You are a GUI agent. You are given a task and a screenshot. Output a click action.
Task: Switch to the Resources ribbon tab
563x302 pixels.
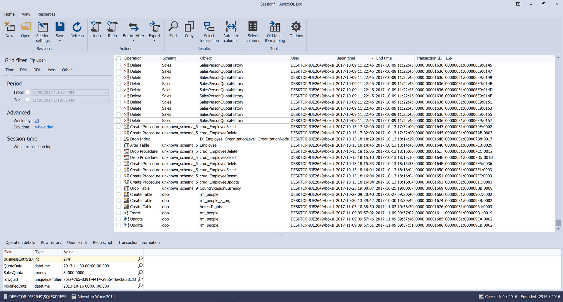click(x=46, y=14)
